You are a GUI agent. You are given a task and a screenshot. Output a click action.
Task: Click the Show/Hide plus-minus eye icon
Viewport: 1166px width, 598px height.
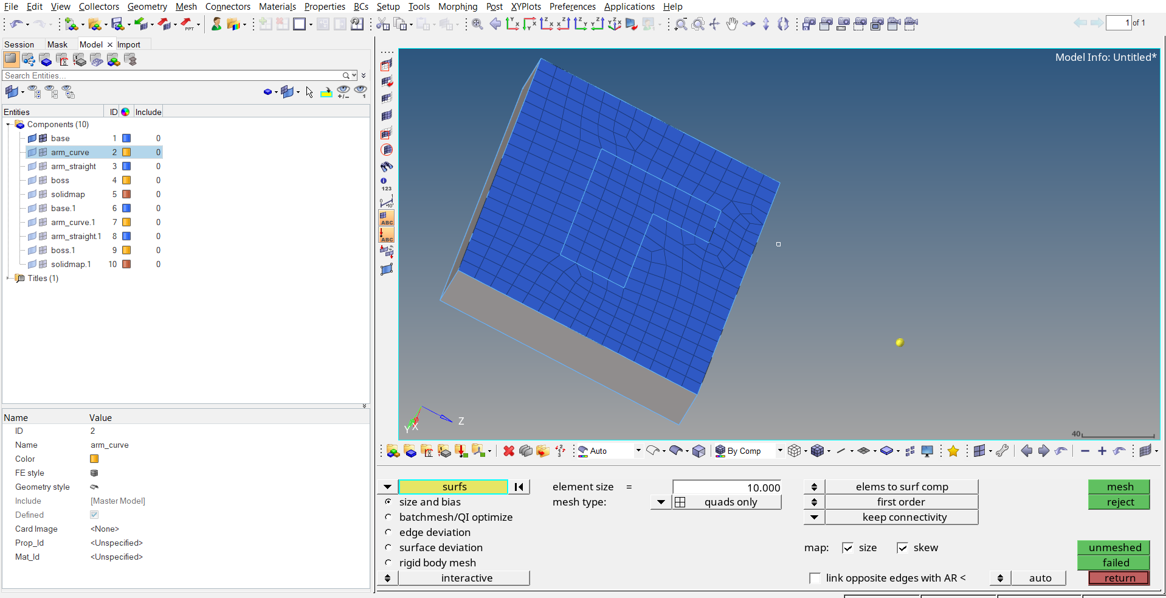343,92
